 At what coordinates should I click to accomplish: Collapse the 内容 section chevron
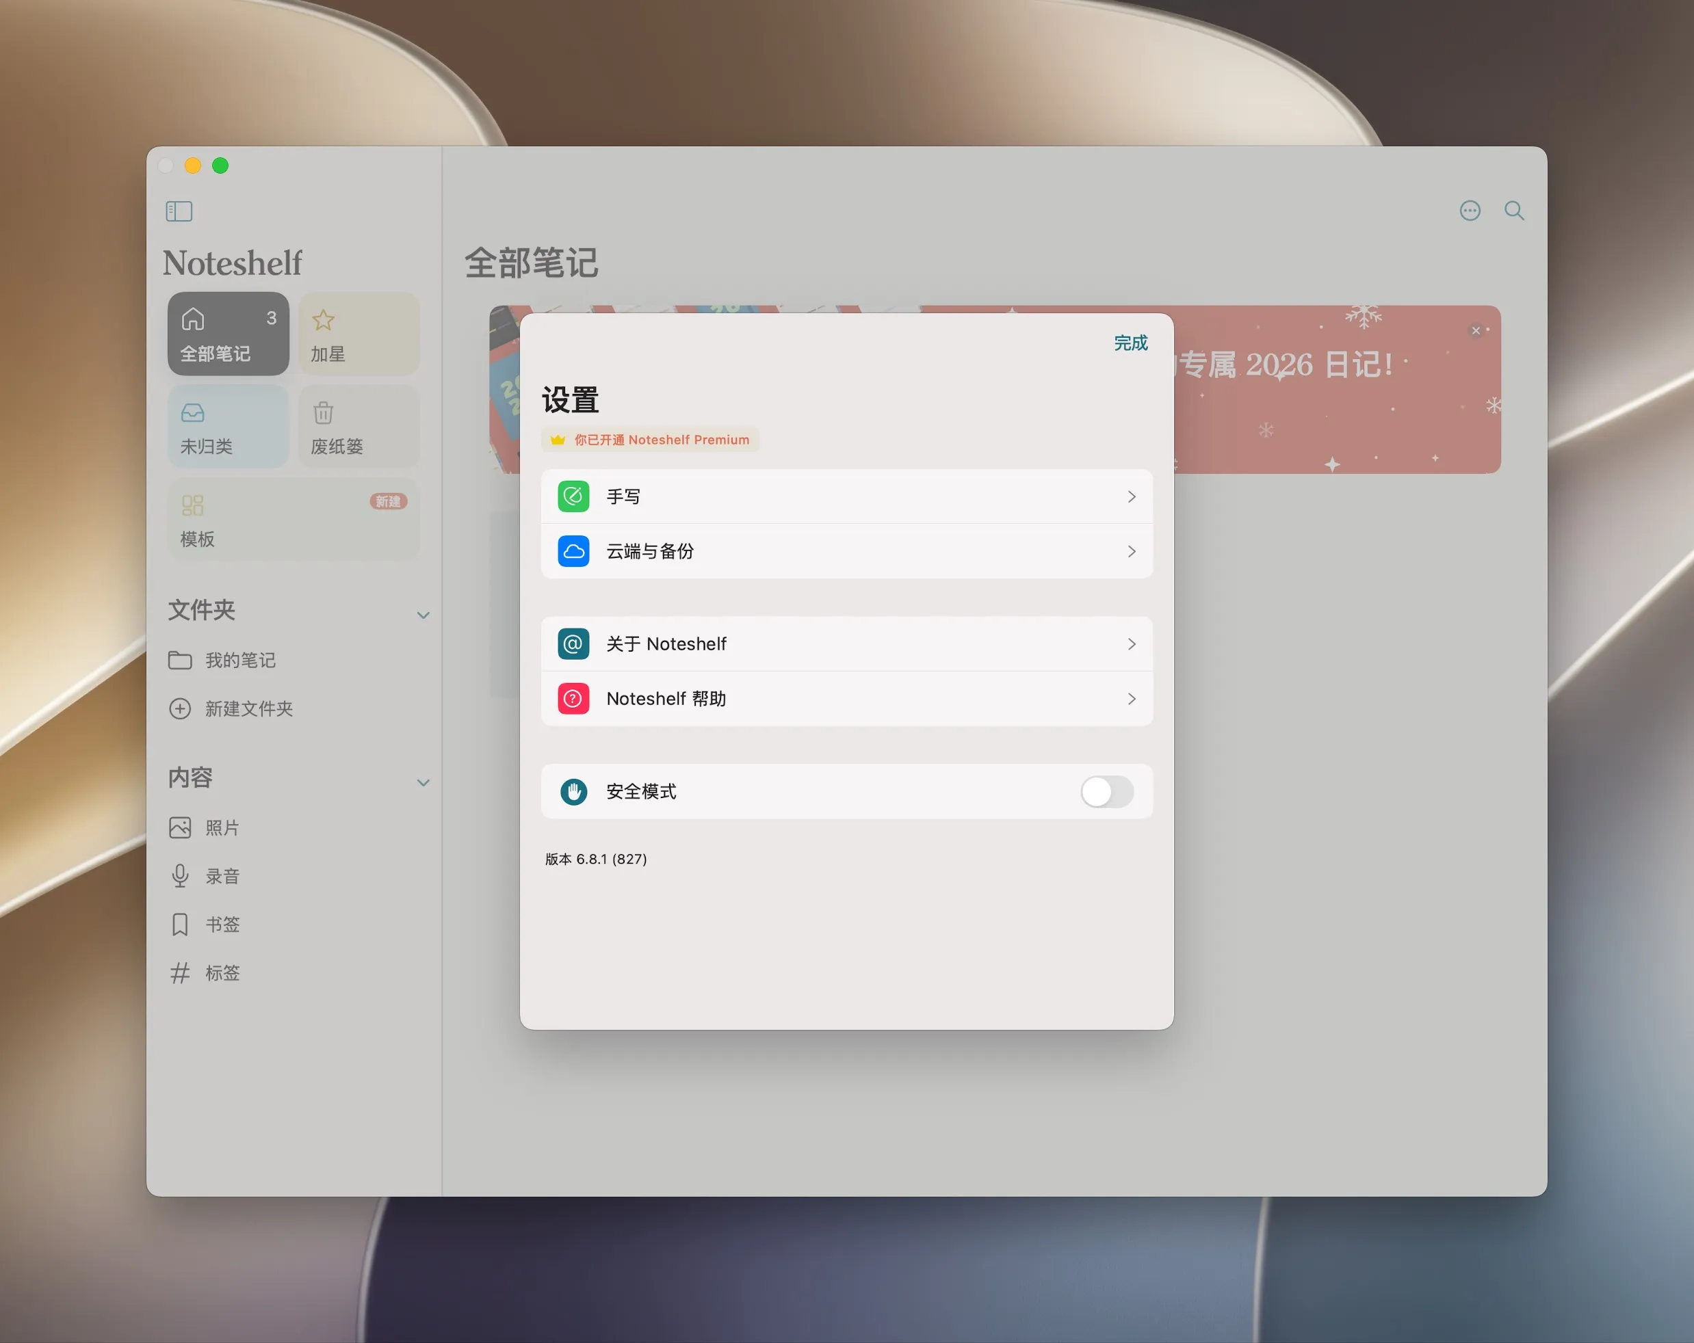coord(423,782)
